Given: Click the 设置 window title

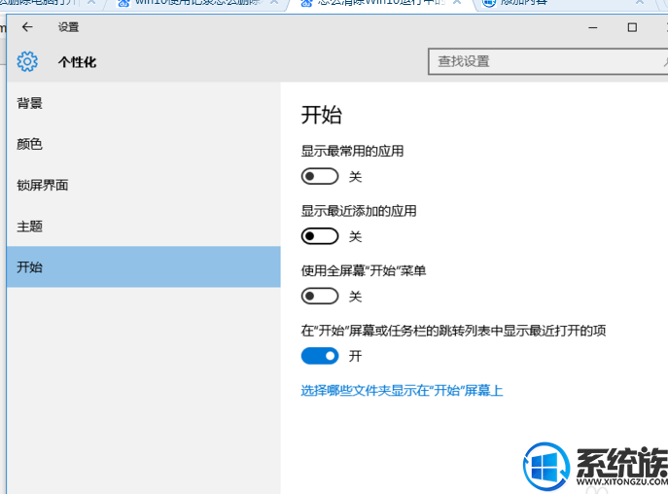Looking at the screenshot, I should coord(69,27).
